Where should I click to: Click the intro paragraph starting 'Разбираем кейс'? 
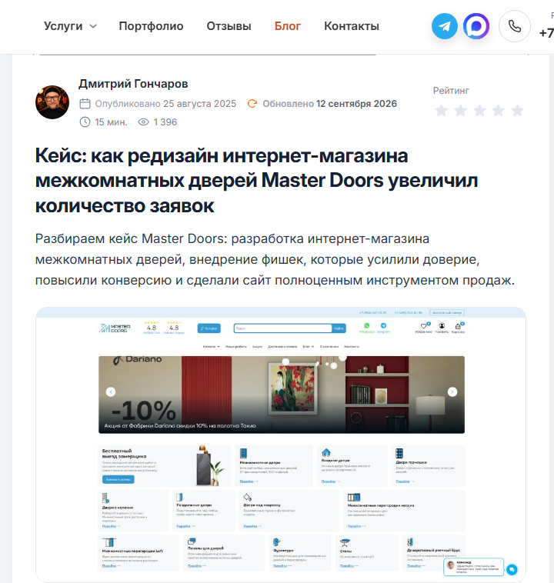[x=275, y=259]
